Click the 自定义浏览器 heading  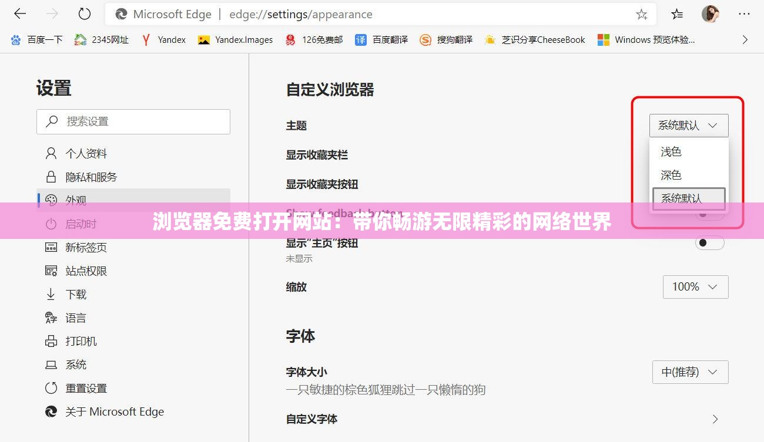(x=330, y=90)
